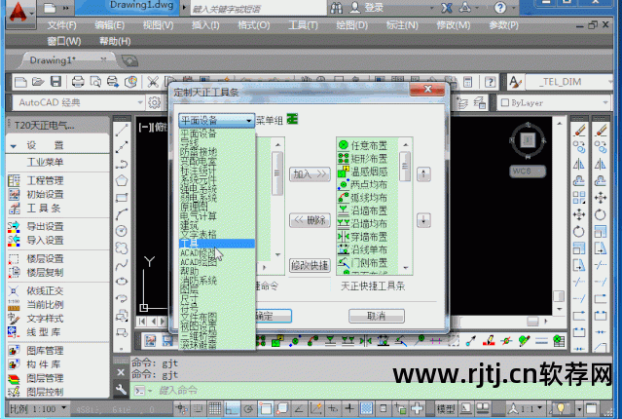The image size is (622, 419).
Task: Move selected item up with the up-arrow button
Action: point(423,174)
